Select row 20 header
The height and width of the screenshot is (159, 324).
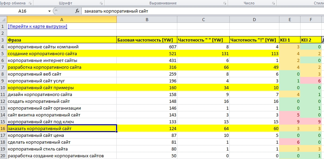click(x=3, y=156)
